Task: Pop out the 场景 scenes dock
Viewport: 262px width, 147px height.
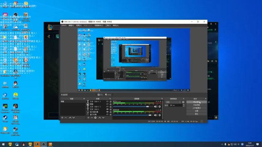Action: pos(84,99)
